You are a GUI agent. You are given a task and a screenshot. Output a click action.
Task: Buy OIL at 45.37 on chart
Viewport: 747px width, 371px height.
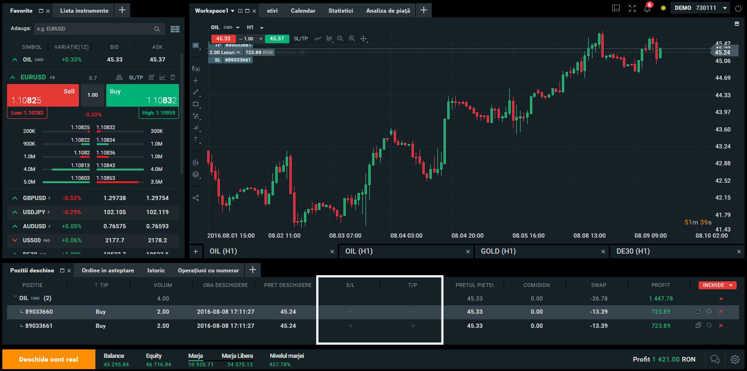(x=277, y=39)
